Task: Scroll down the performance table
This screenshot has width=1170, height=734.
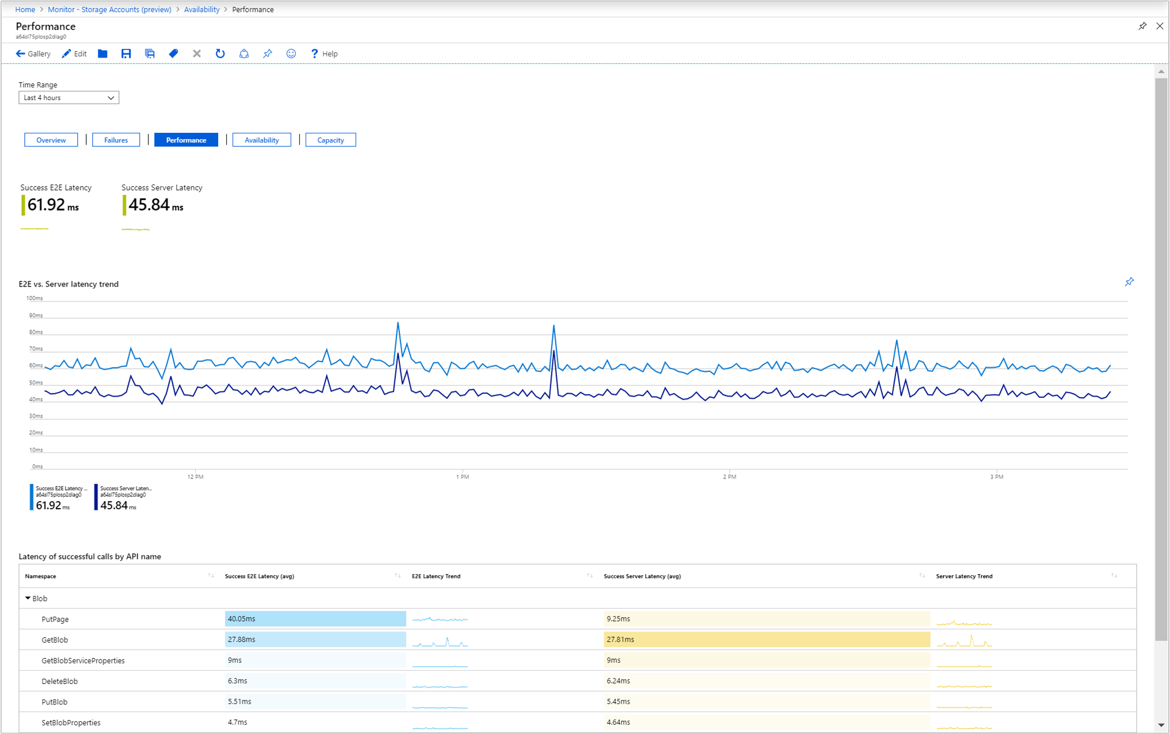Action: pyautogui.click(x=1161, y=723)
